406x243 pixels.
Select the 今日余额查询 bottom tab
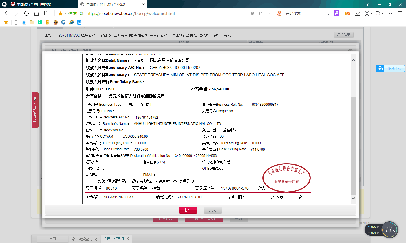[x=82, y=239]
